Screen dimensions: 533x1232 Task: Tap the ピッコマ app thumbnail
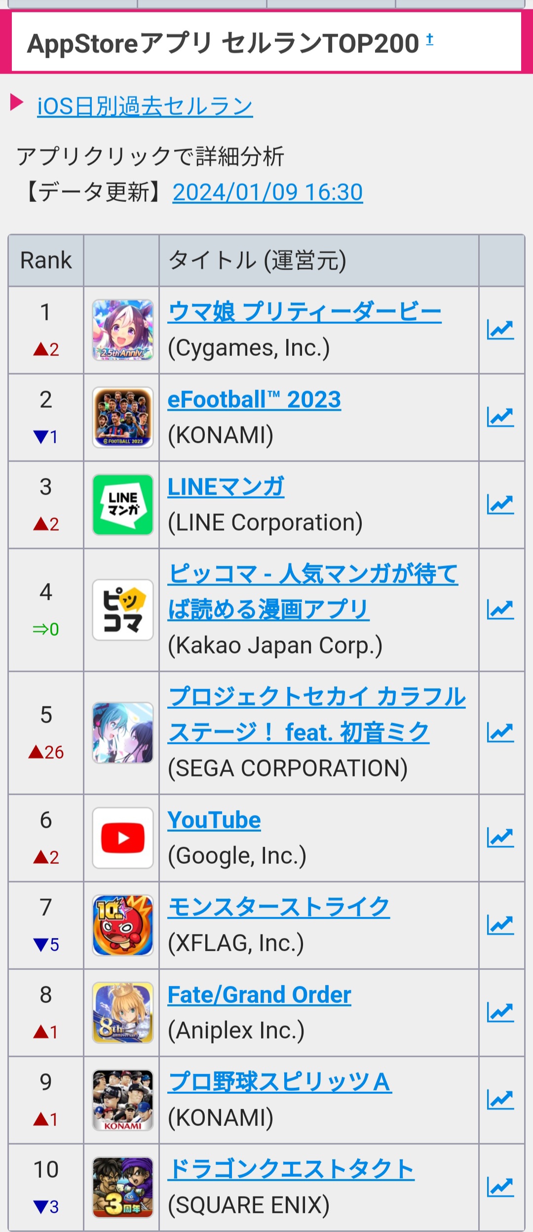(123, 610)
